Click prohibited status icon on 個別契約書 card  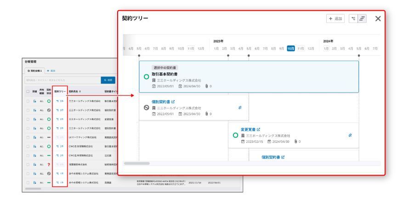pos(146,107)
